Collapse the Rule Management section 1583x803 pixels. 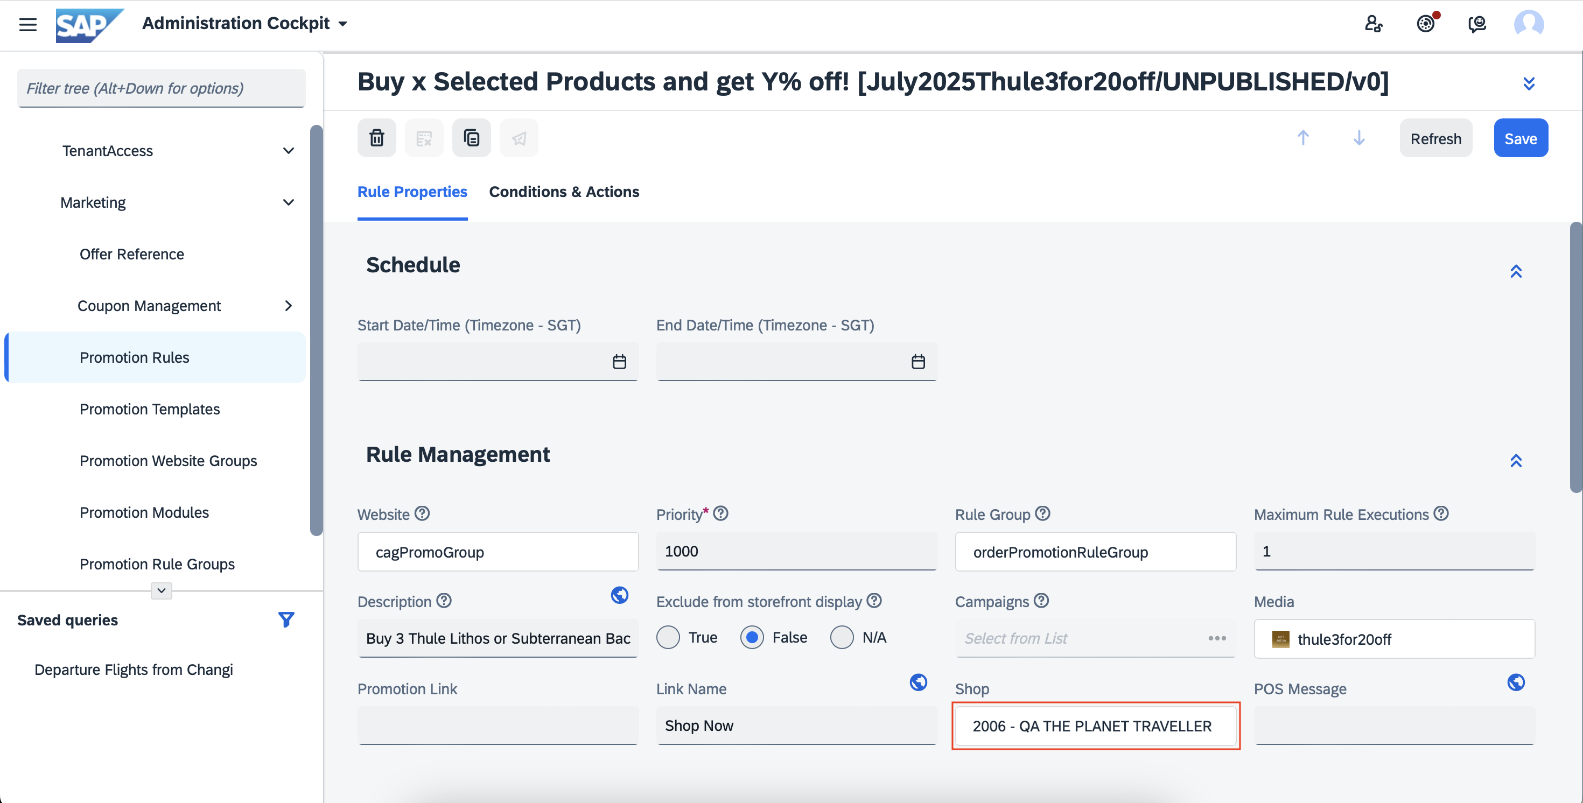coord(1516,460)
